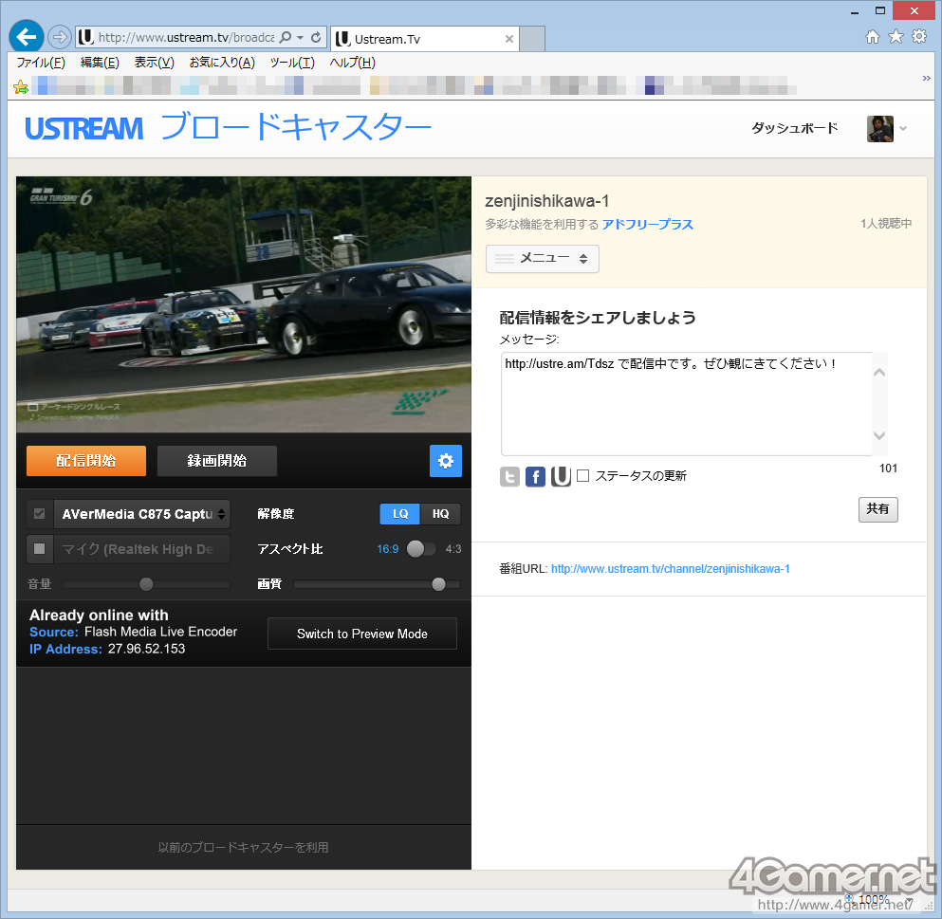Screen dimensions: 942x919
Task: Refresh the page with reload icon
Action: tap(316, 37)
